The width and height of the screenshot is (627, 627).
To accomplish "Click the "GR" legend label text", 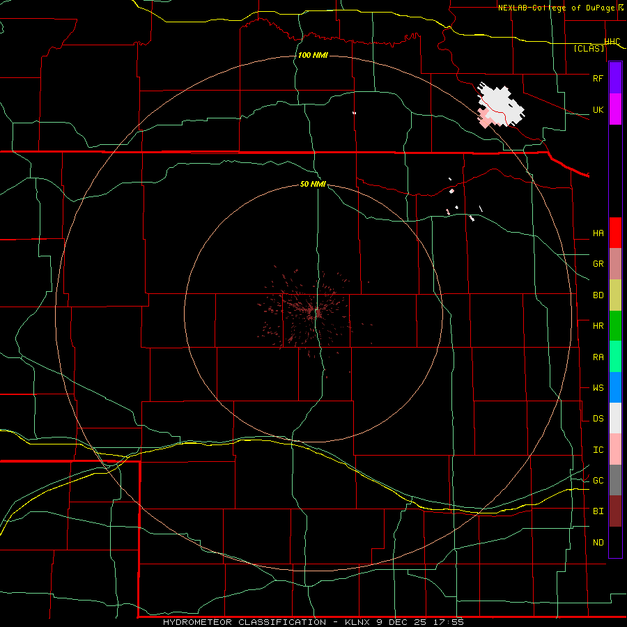I will pos(598,264).
